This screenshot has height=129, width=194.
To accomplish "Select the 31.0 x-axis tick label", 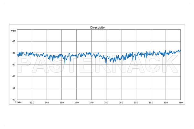I will (x=151, y=103).
